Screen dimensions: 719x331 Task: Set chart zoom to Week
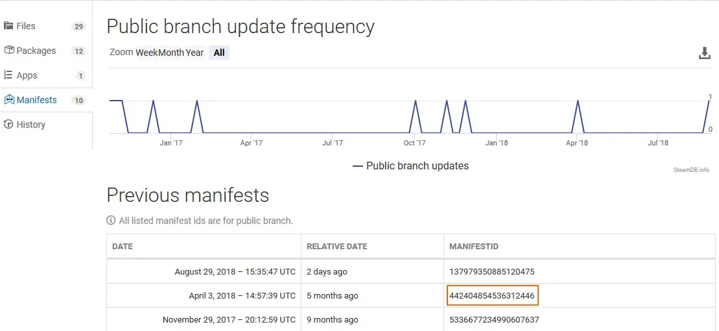click(147, 53)
